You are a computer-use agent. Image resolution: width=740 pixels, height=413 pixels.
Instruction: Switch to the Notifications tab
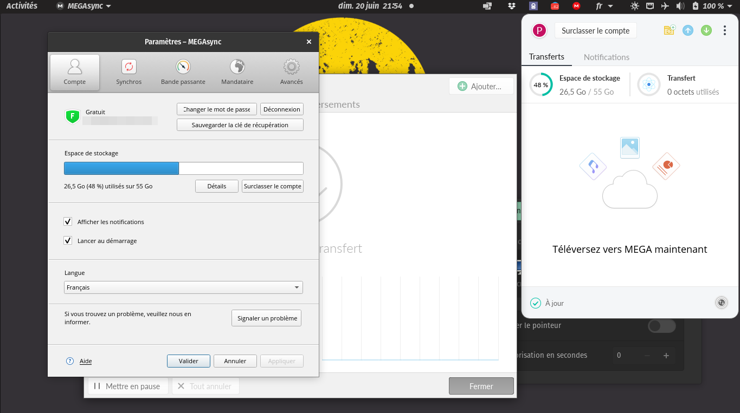coord(606,57)
